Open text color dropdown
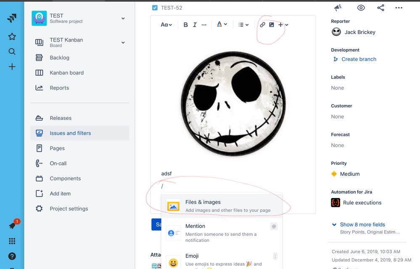 coord(222,24)
